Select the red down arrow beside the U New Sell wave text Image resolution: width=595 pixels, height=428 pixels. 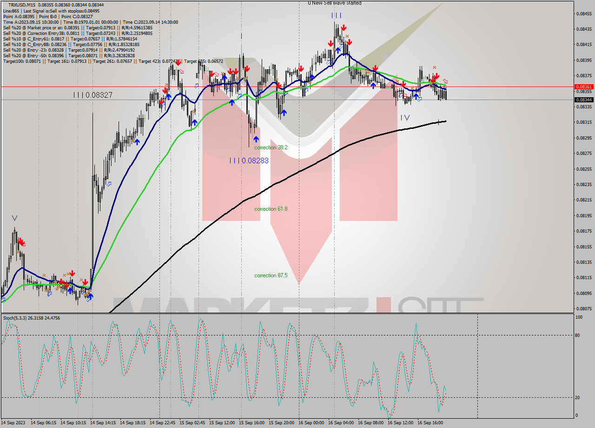pos(331,42)
